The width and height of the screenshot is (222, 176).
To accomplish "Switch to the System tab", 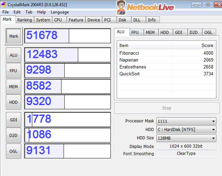I will pyautogui.click(x=43, y=20).
